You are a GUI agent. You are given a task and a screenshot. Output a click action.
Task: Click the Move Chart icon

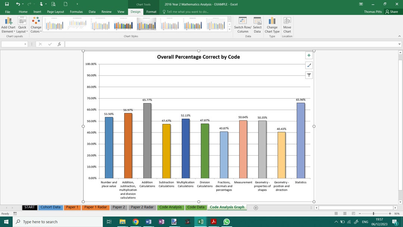[x=287, y=25]
